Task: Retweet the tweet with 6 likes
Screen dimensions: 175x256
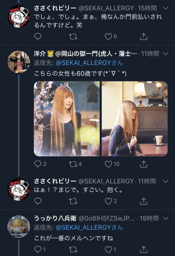Action: click(73, 36)
